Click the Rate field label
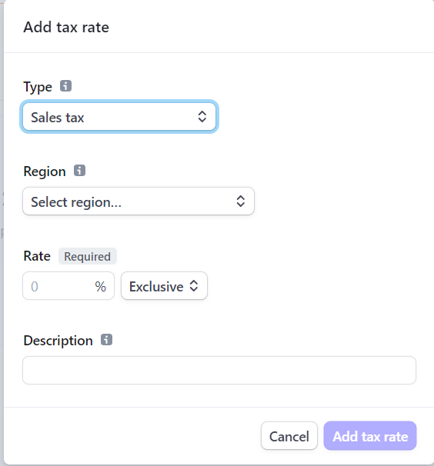 pos(37,256)
